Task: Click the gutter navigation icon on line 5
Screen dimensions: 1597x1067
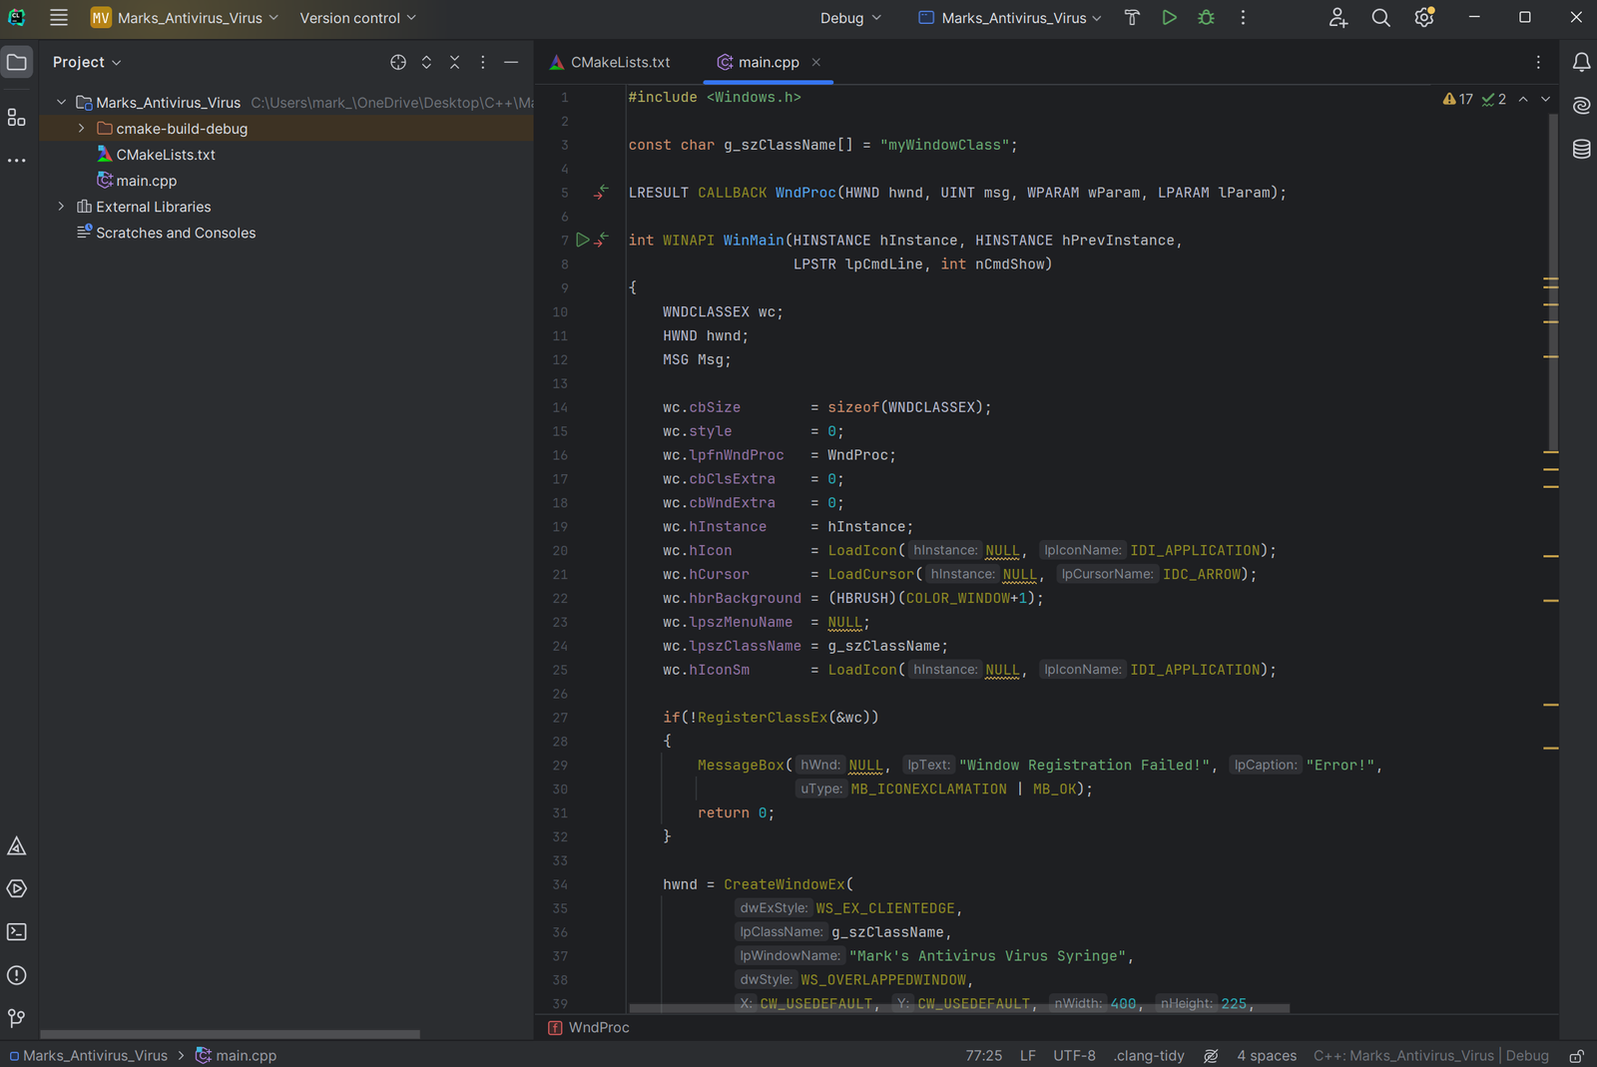Action: click(x=601, y=193)
